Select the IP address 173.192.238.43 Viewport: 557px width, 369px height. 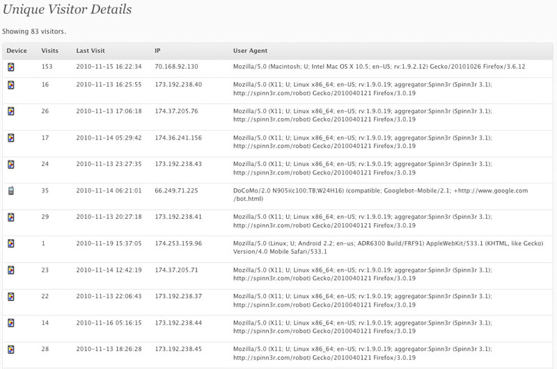coord(178,164)
